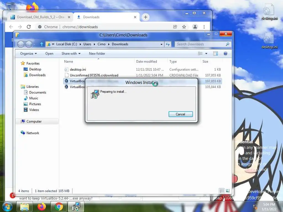Click the change view icon in Explorer

tap(200, 54)
